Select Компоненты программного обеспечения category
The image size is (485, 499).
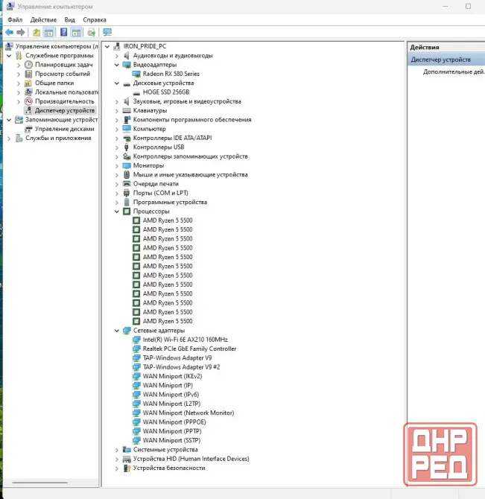click(x=192, y=120)
